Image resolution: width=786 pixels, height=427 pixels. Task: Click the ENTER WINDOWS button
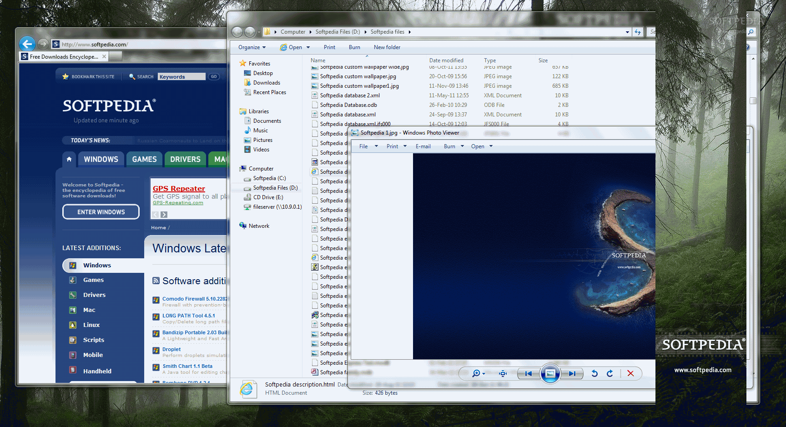pos(101,212)
